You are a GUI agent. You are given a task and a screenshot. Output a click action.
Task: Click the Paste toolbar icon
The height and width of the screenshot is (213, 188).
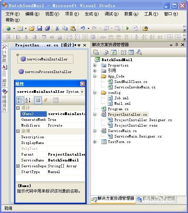[x=73, y=28]
